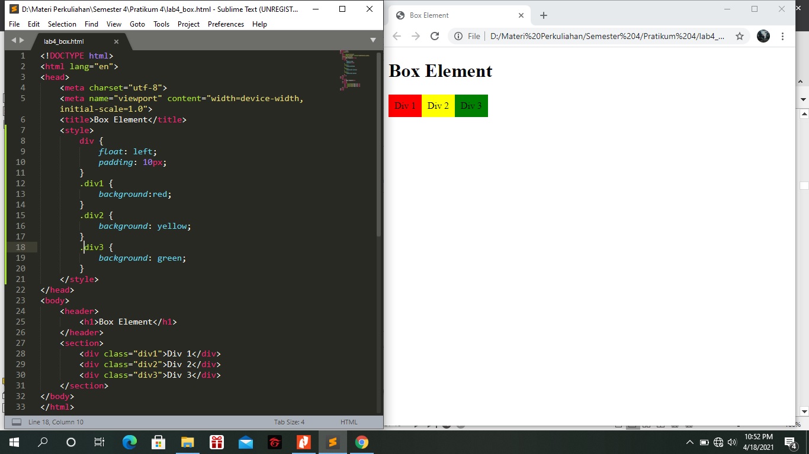Open the tab overflow dropdown in Sublime

pos(373,40)
